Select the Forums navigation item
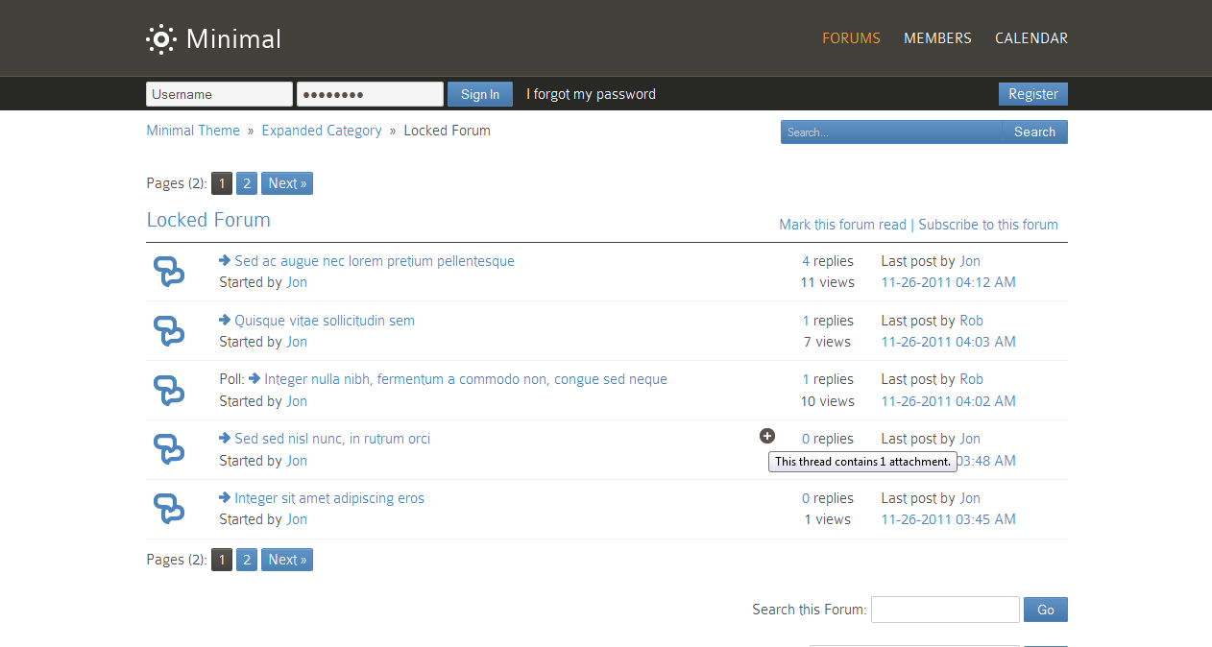Image resolution: width=1212 pixels, height=647 pixels. [851, 38]
